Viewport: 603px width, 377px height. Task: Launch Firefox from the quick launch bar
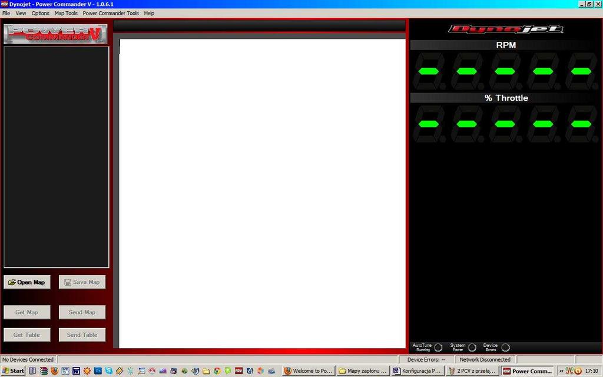click(54, 371)
